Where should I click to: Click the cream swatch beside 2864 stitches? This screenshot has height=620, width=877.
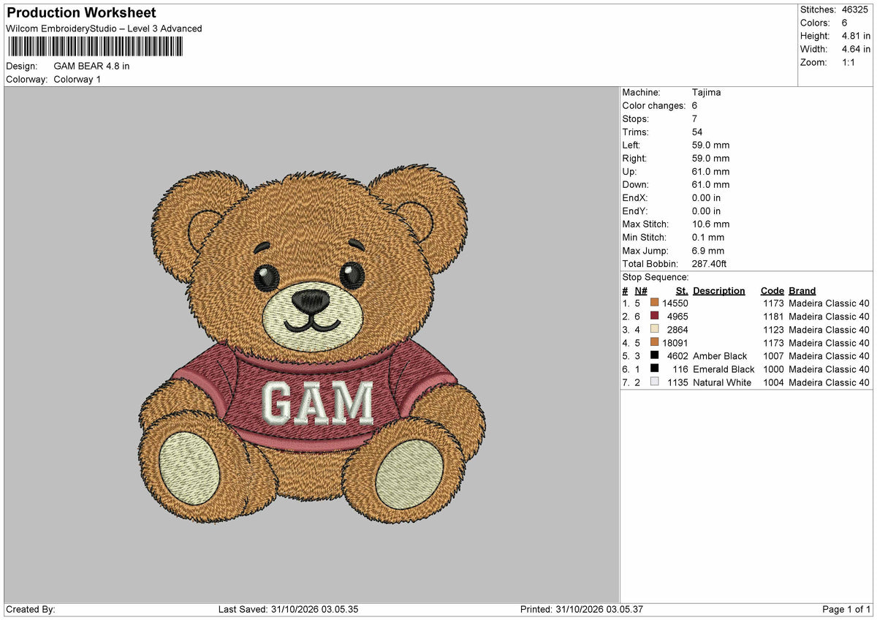click(654, 329)
